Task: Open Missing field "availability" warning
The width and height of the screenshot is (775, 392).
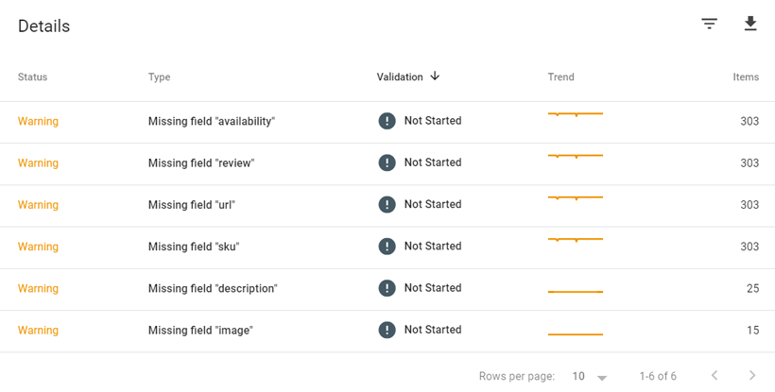Action: [x=387, y=123]
